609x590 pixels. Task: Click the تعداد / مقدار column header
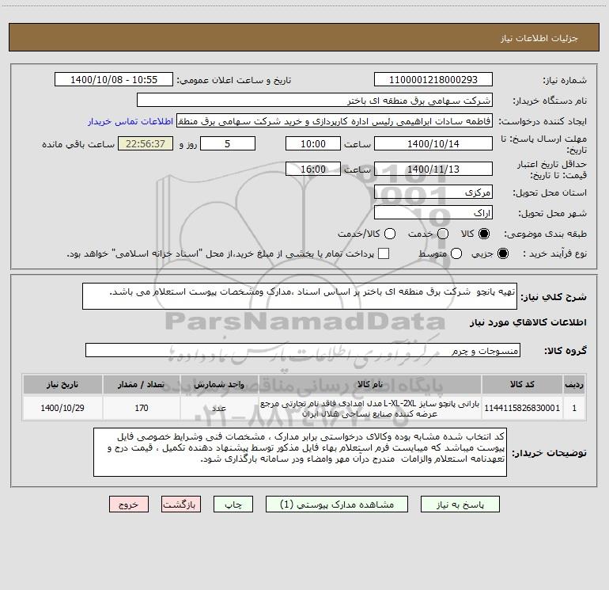point(142,384)
